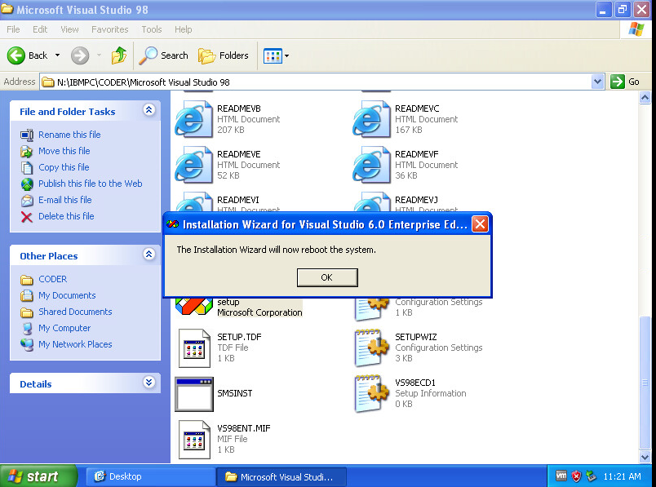Viewport: 656px width, 487px height.
Task: Expand the Address bar dropdown arrow
Action: (597, 82)
